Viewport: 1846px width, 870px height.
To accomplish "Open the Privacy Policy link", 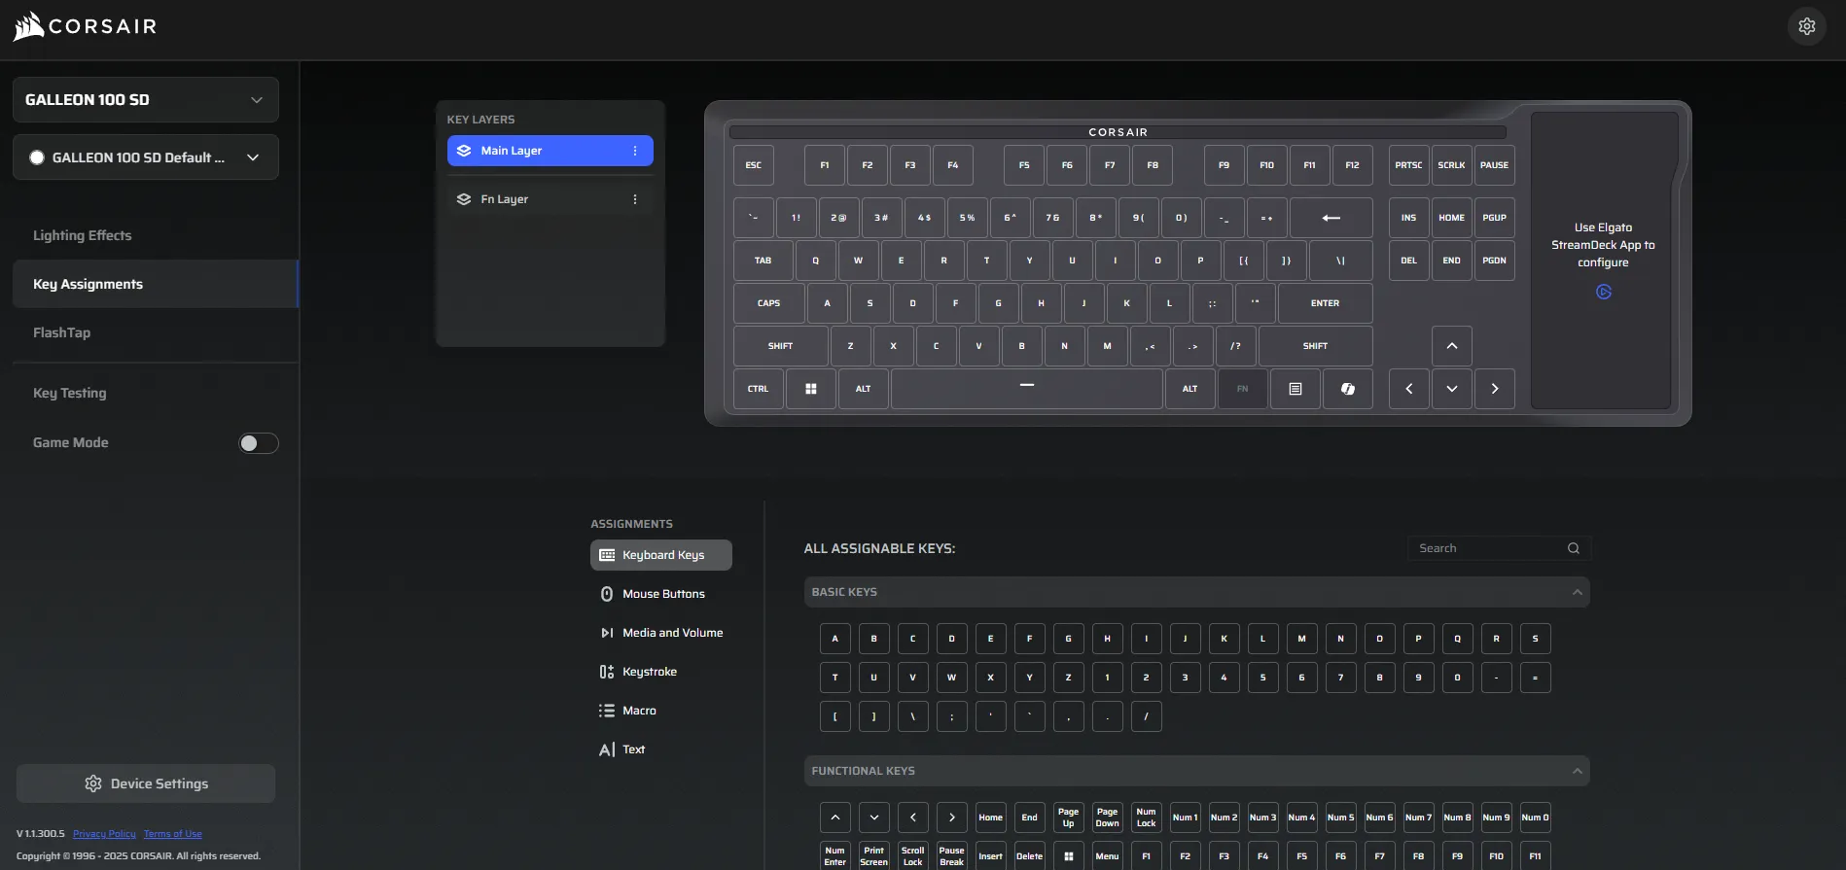I will [104, 834].
